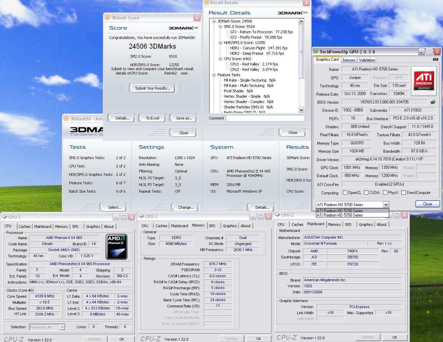Image resolution: width=443 pixels, height=342 pixels.
Task: Switch to the Sensors tab in GPU-Z
Action: click(349, 60)
